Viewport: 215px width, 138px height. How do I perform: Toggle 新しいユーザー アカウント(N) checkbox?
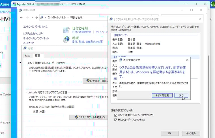click(116, 120)
